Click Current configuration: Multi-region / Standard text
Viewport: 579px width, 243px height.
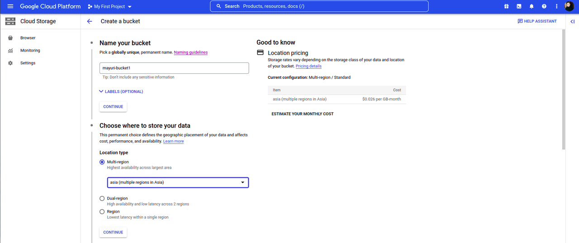coord(309,77)
